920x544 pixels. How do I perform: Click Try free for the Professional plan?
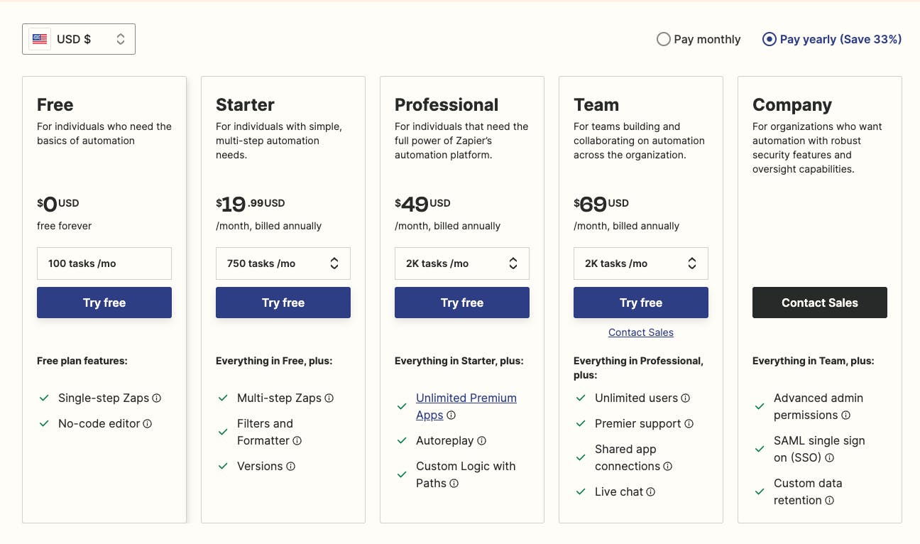pos(462,303)
